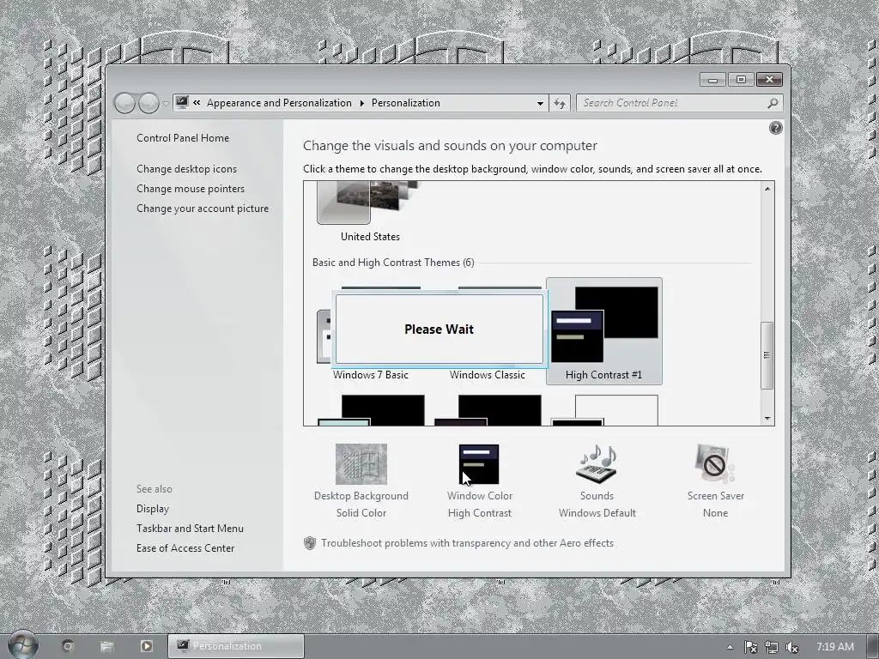Click the Screen Saver label

[716, 496]
